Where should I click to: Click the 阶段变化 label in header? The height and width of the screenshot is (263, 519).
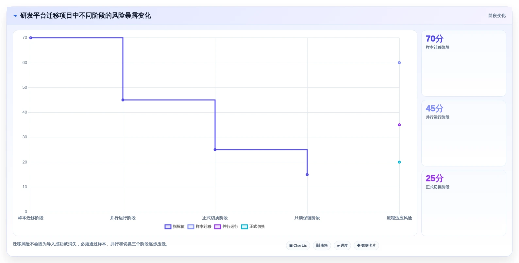497,16
